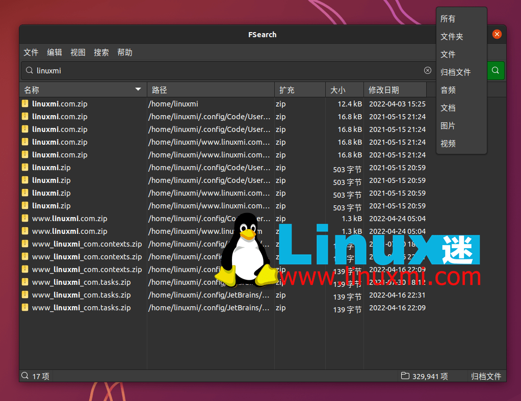This screenshot has width=521, height=401.
Task: Sort by the 名称 column header
Action: (83, 90)
